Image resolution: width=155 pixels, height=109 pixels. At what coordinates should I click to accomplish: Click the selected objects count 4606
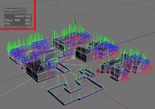click(x=17, y=20)
